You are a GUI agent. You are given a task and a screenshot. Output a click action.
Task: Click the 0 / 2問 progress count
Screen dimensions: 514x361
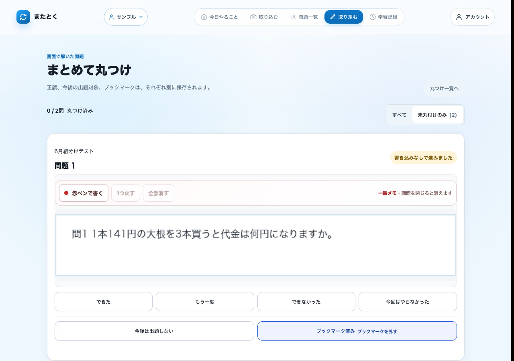pyautogui.click(x=55, y=111)
